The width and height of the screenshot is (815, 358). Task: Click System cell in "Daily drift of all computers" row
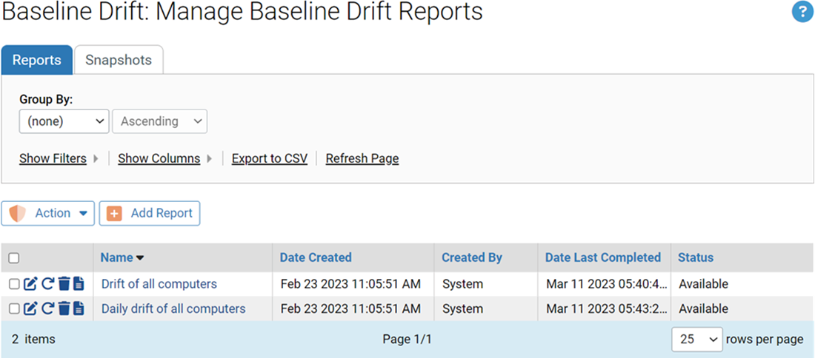coord(486,308)
